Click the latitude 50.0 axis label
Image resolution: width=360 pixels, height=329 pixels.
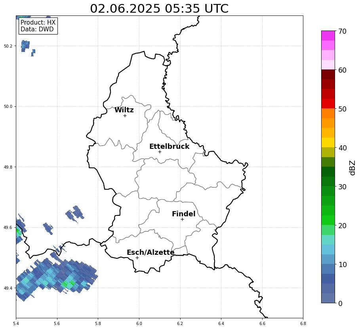click(8, 106)
